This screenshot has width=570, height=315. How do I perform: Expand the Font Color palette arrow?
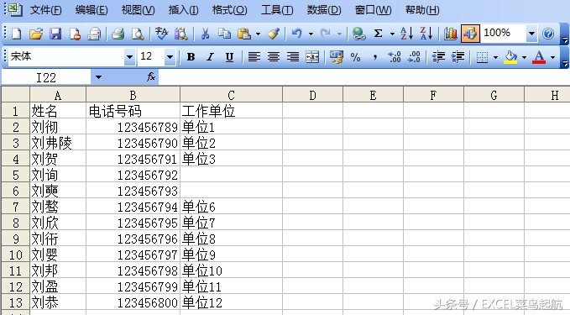click(553, 57)
